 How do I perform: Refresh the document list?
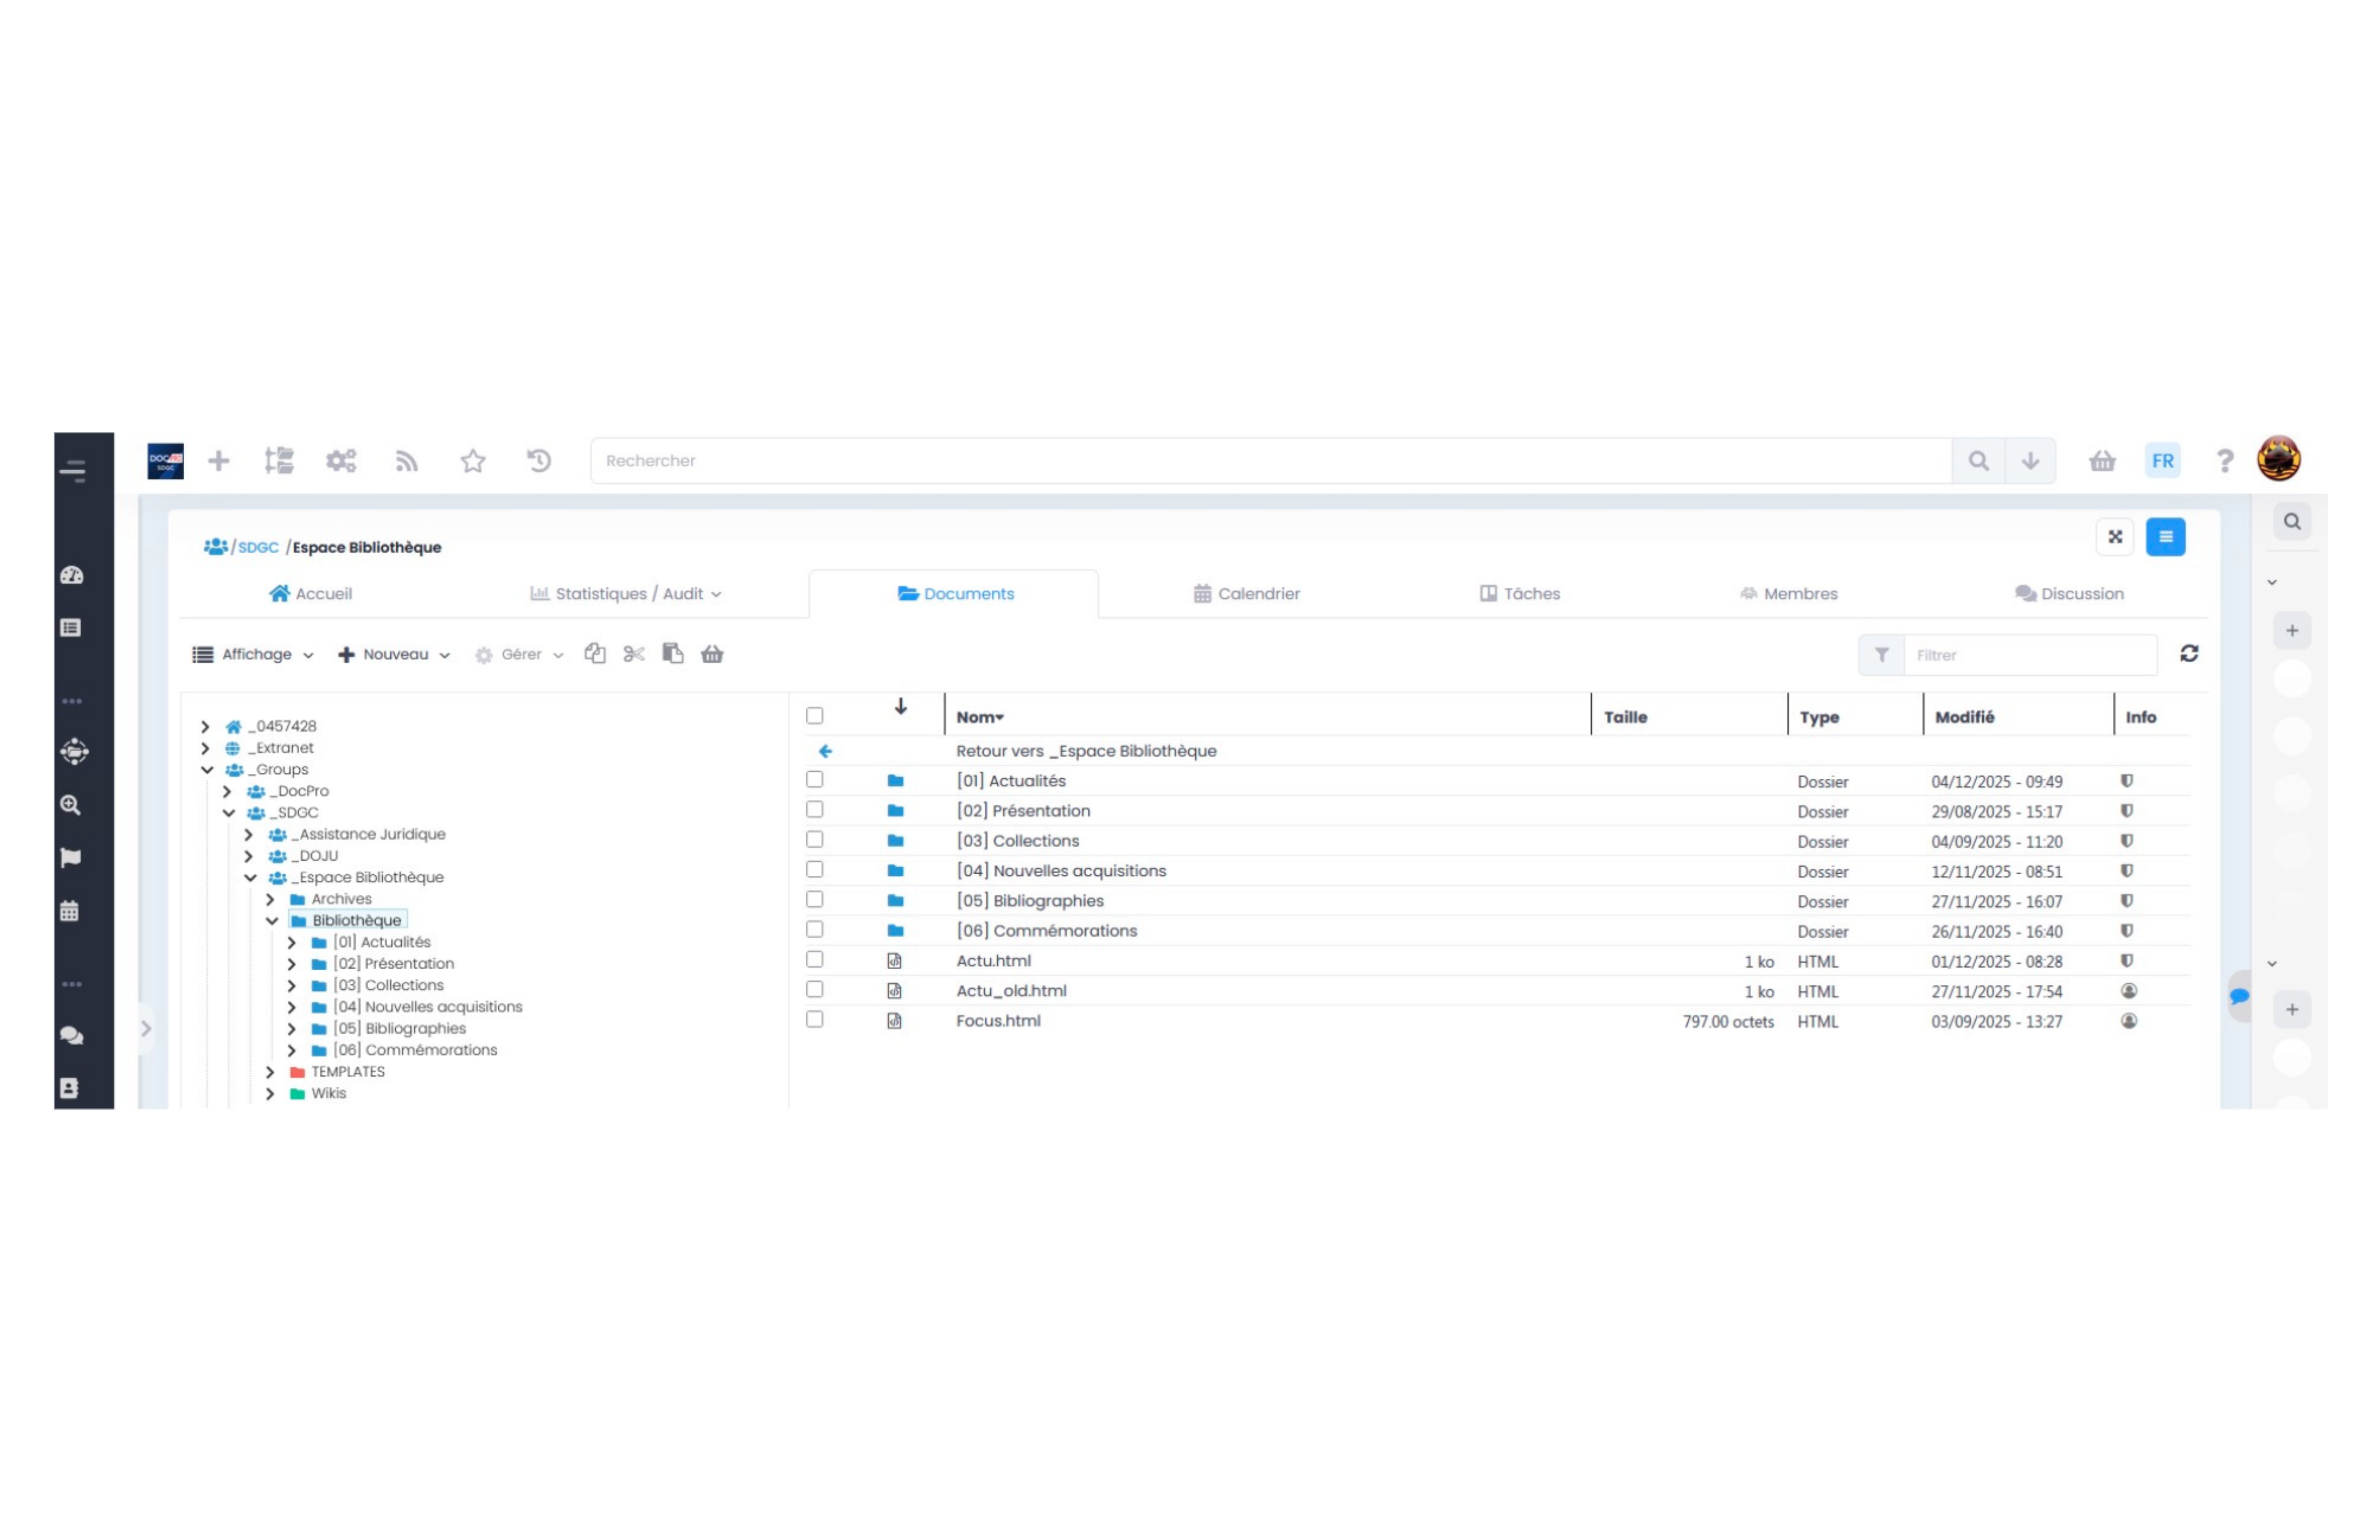2189,654
